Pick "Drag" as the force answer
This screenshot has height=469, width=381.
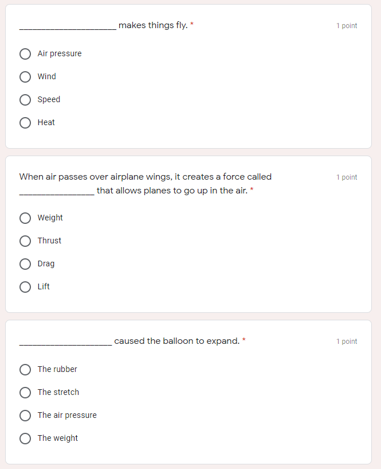[x=25, y=264]
